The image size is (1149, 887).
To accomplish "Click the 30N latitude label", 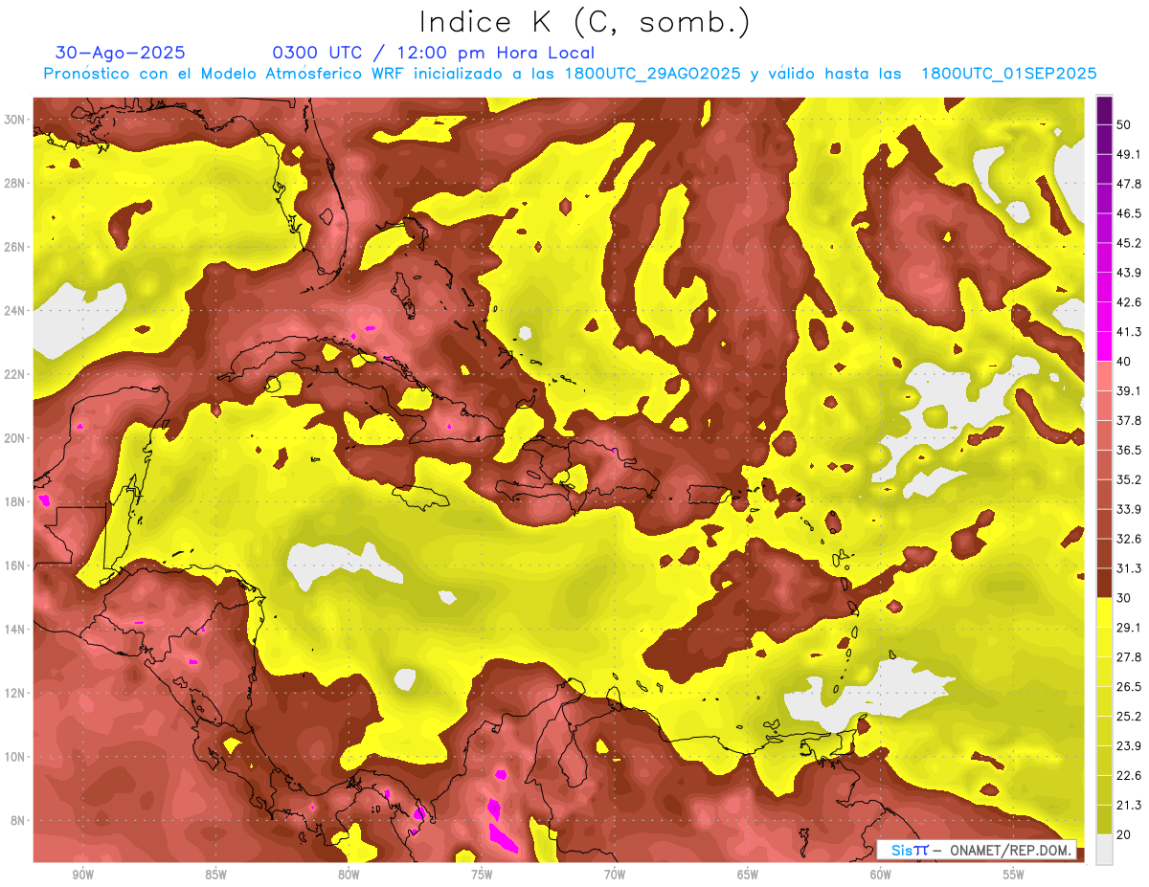I will pyautogui.click(x=14, y=120).
